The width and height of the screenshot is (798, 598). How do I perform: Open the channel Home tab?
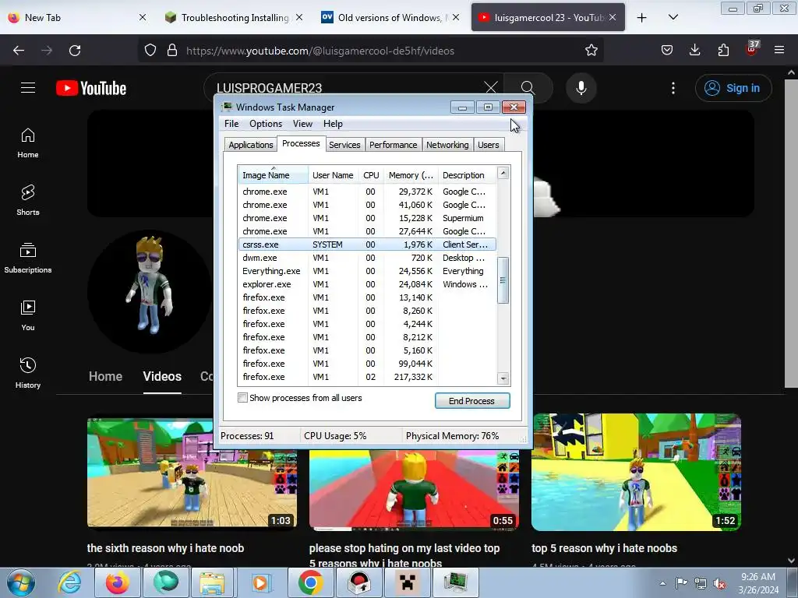click(105, 376)
